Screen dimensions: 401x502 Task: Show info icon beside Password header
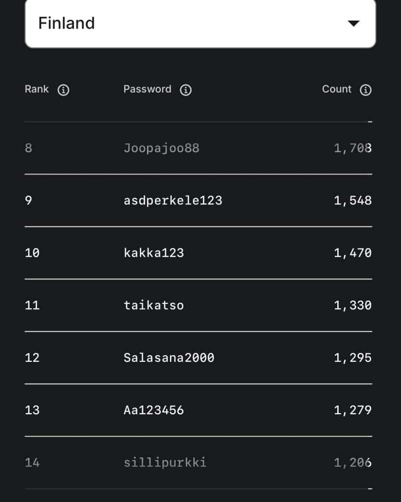[185, 90]
